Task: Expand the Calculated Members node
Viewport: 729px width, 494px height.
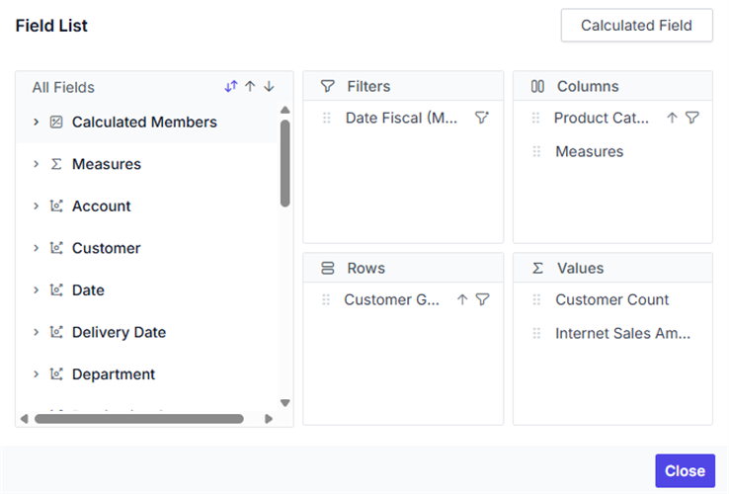Action: coord(36,123)
